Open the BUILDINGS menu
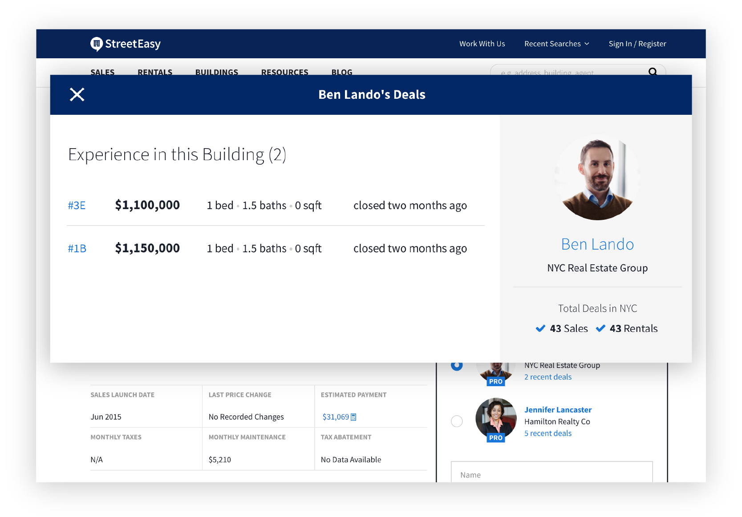This screenshot has width=742, height=517. coord(217,72)
